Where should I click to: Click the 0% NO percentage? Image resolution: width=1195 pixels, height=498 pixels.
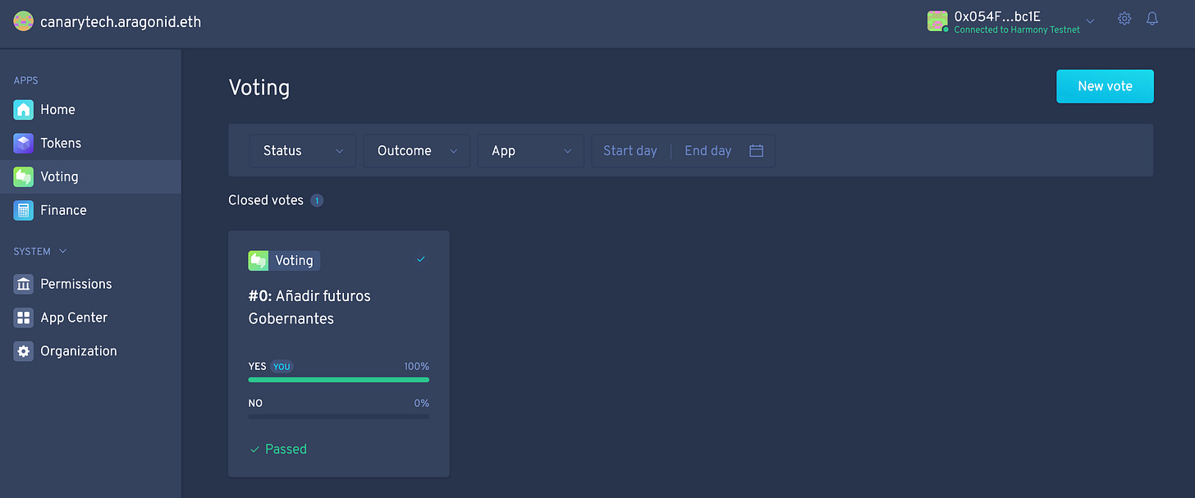click(421, 404)
